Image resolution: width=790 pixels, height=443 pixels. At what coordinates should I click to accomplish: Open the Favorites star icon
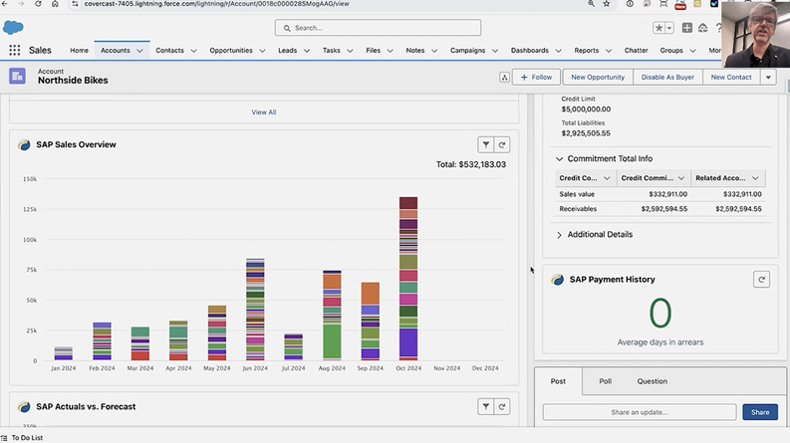658,28
